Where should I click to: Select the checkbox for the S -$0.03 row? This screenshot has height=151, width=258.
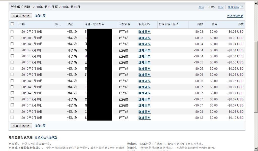click(x=12, y=38)
